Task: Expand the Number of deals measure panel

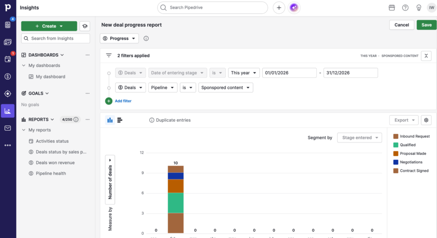Action: tap(110, 180)
